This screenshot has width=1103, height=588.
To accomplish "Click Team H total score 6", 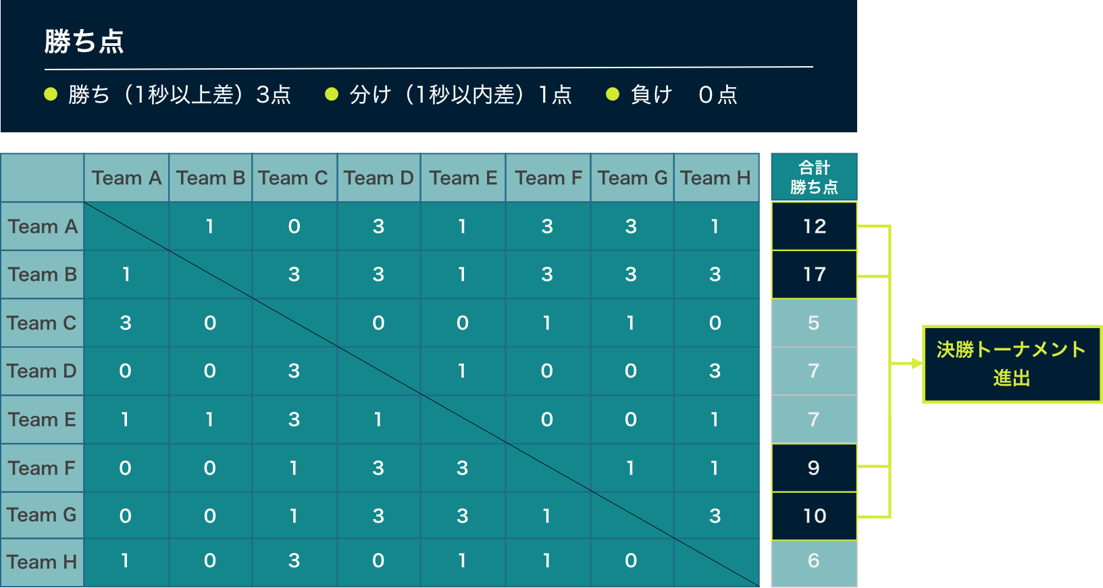I will coord(814,561).
